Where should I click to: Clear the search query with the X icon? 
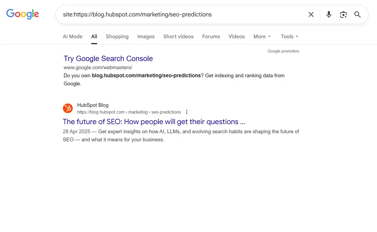(311, 15)
